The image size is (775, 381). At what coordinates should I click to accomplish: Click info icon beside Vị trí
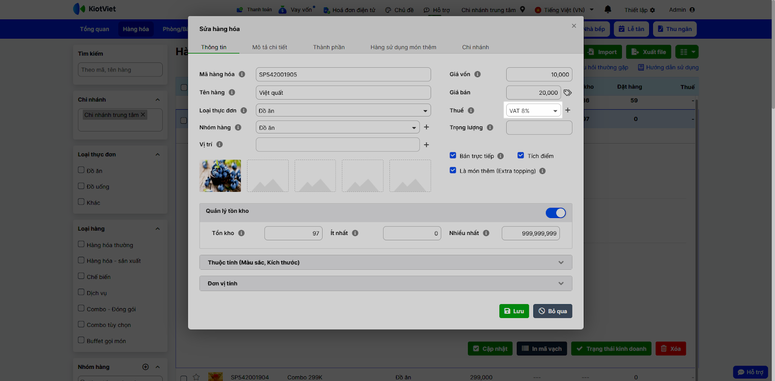(219, 145)
